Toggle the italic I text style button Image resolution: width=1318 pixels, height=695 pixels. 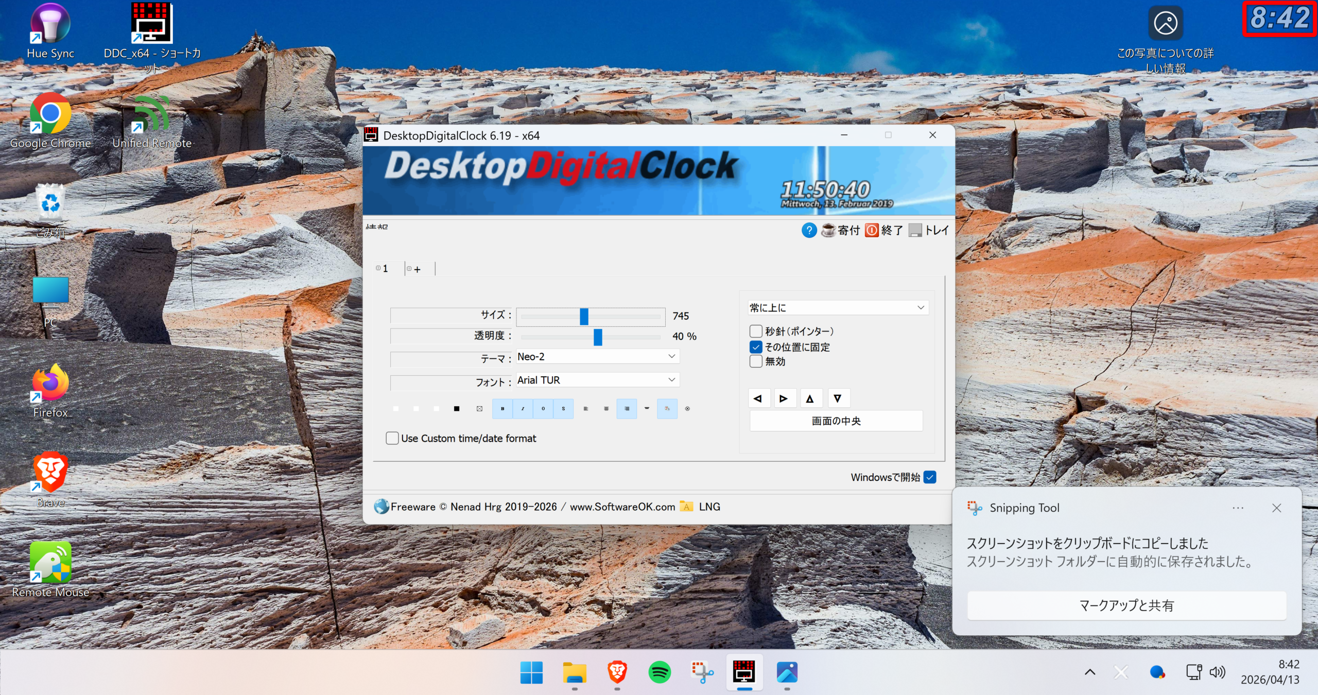point(523,409)
